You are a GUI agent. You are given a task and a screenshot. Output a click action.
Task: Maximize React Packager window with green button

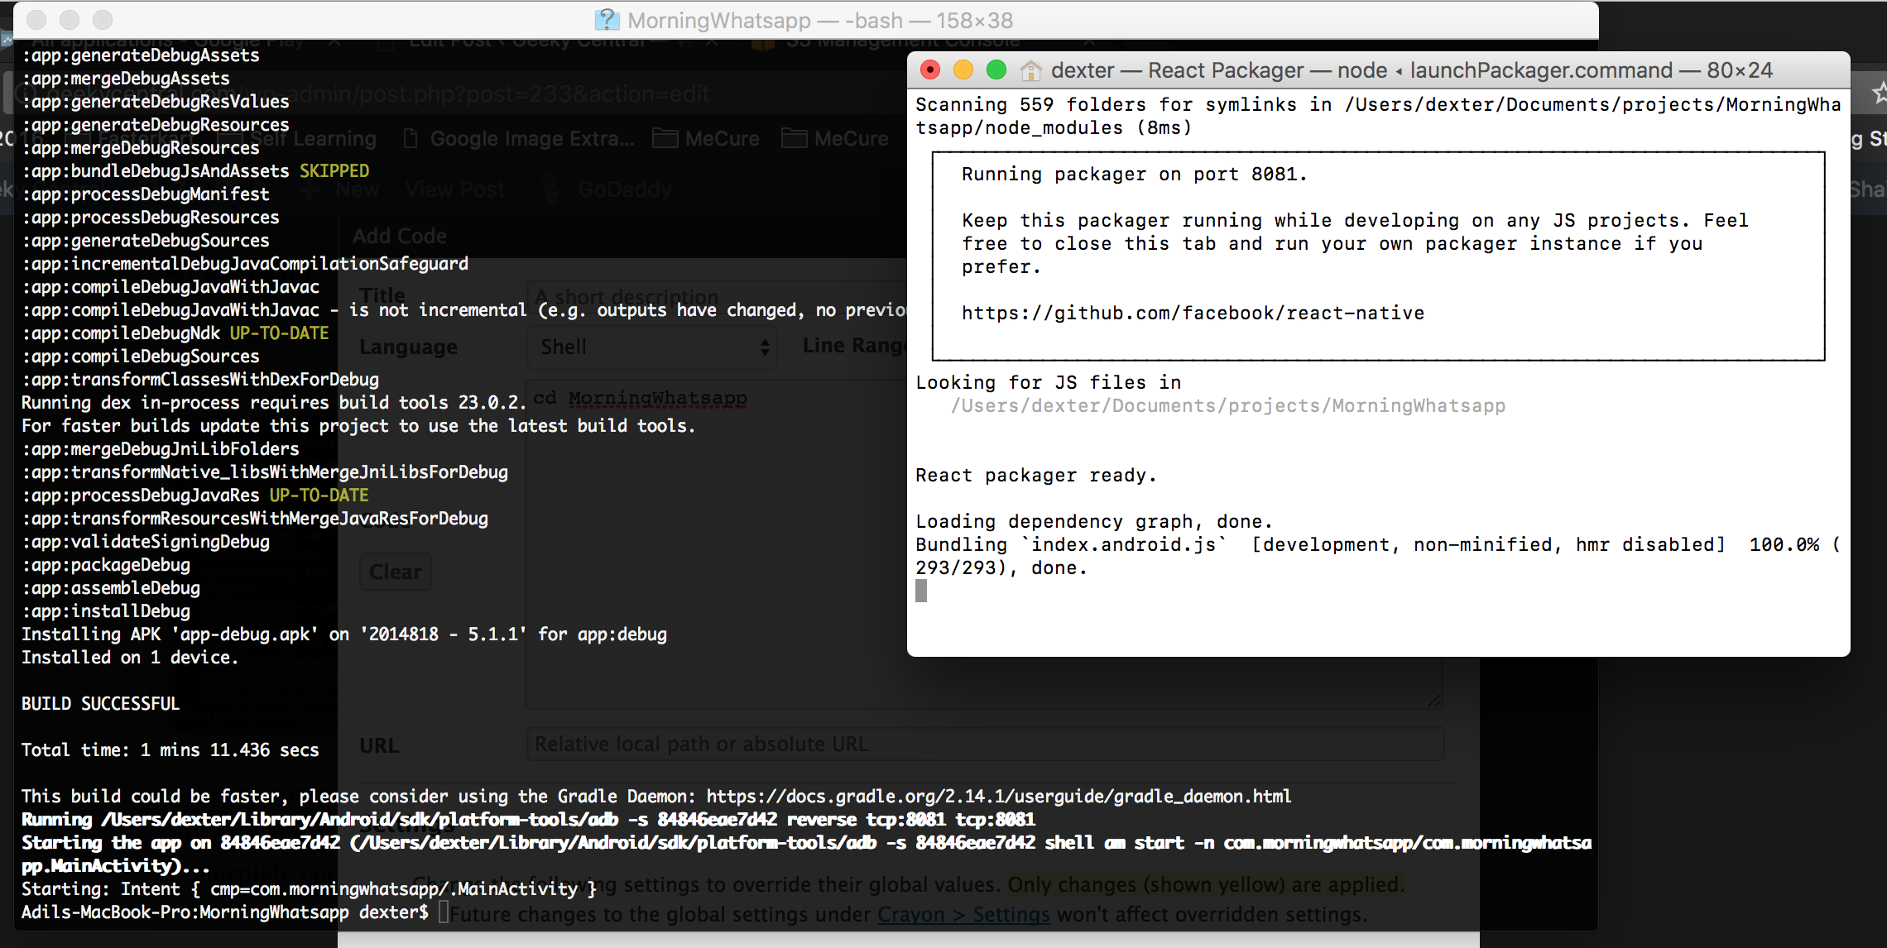tap(996, 70)
